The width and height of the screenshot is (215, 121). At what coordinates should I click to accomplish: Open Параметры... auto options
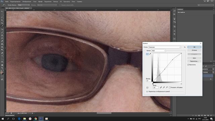coord(194,61)
